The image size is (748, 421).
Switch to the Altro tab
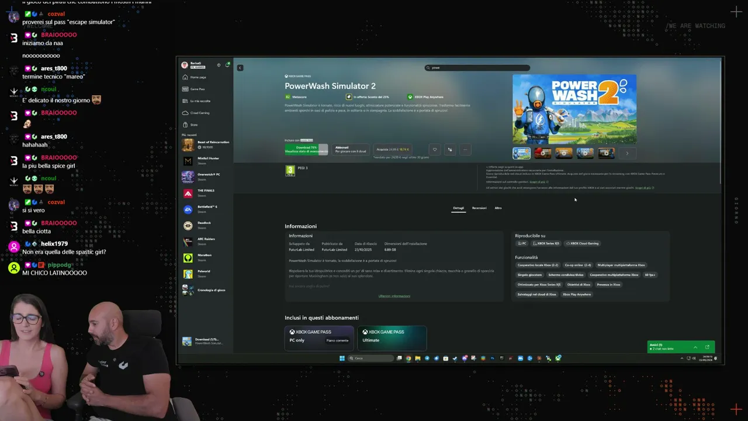pos(498,208)
